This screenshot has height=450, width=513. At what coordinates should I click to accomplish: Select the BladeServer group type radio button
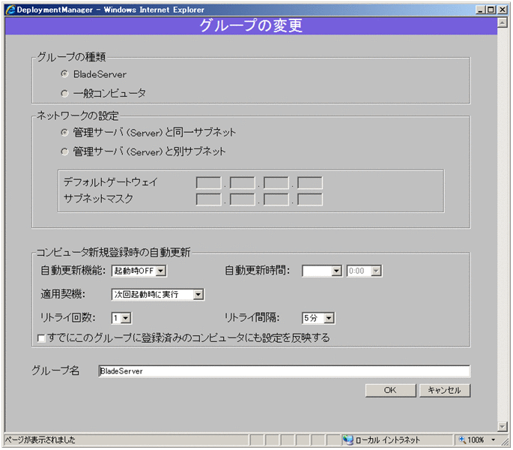tap(64, 74)
